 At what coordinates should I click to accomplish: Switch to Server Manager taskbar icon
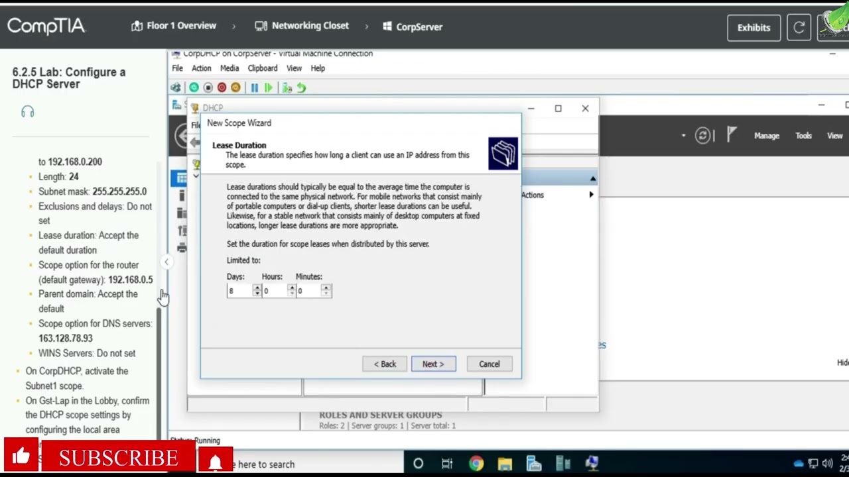click(534, 464)
